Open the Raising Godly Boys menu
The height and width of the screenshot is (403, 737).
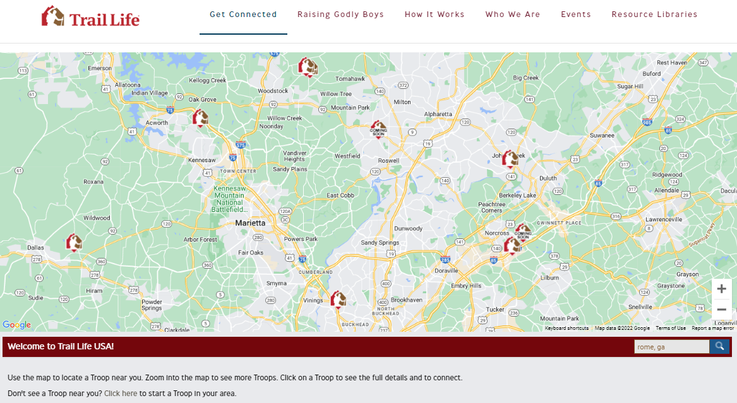click(x=340, y=15)
